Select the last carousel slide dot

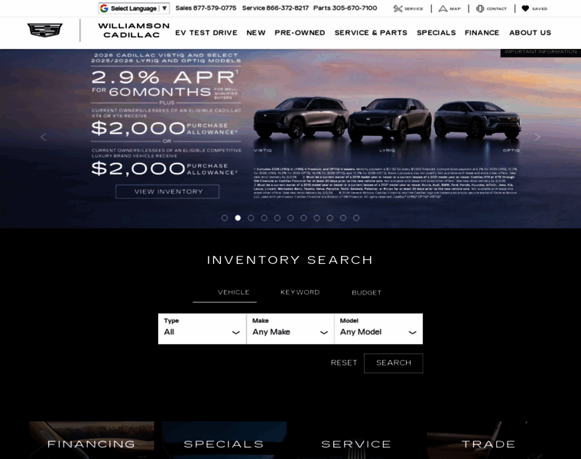[356, 218]
